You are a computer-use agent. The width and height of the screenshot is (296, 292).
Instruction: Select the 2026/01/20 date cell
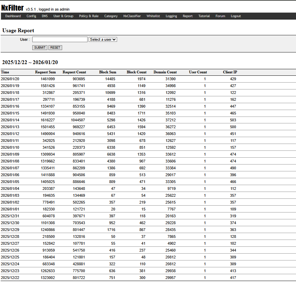pyautogui.click(x=10, y=79)
